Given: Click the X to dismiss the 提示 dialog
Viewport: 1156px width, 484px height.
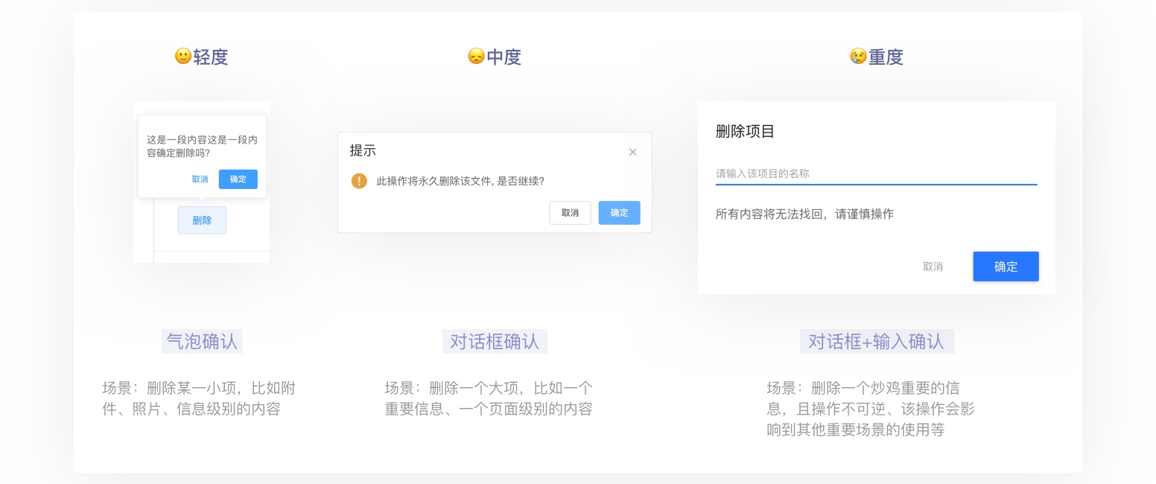Looking at the screenshot, I should click(x=632, y=152).
